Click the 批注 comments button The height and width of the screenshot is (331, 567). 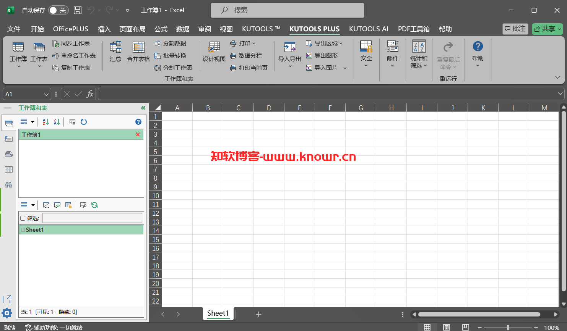[515, 29]
